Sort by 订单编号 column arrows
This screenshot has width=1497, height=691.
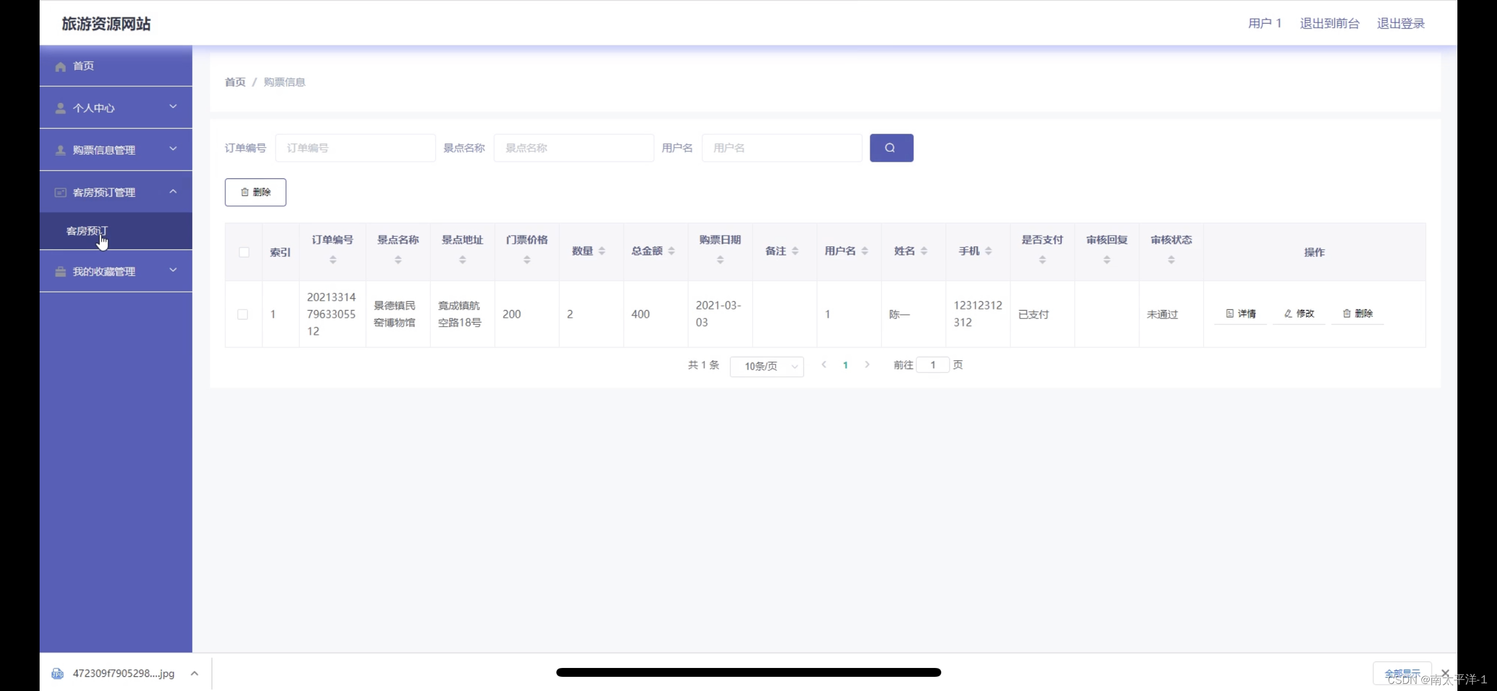click(x=333, y=260)
